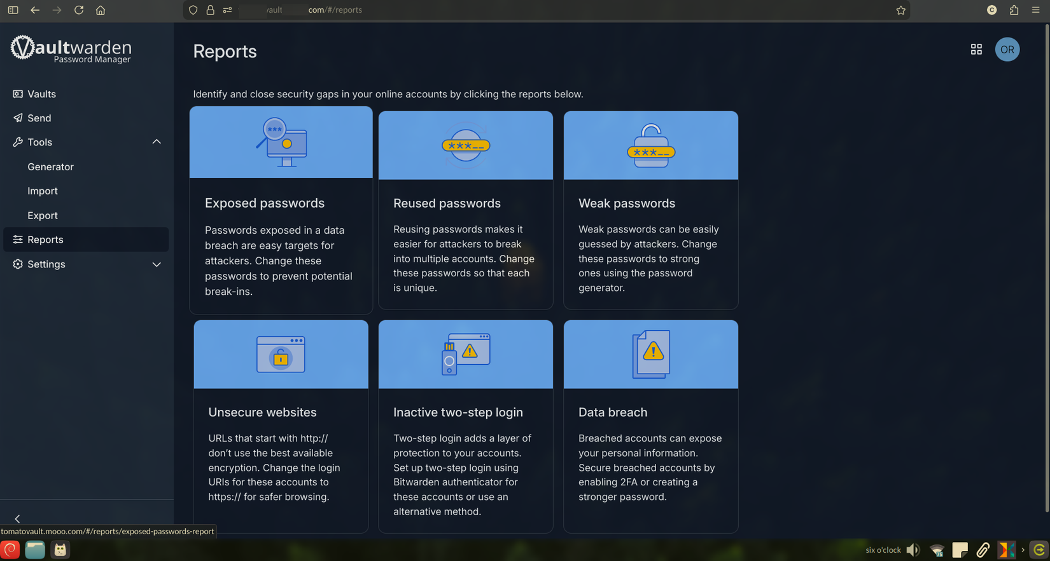Click the Vaults sidebar icon
This screenshot has width=1050, height=561.
point(18,94)
